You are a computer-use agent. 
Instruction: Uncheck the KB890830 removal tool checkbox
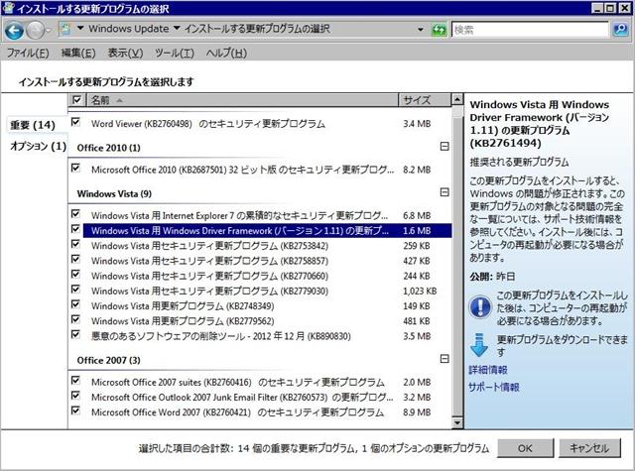point(75,334)
